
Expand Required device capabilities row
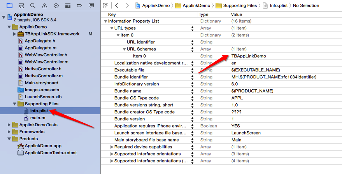112,147
